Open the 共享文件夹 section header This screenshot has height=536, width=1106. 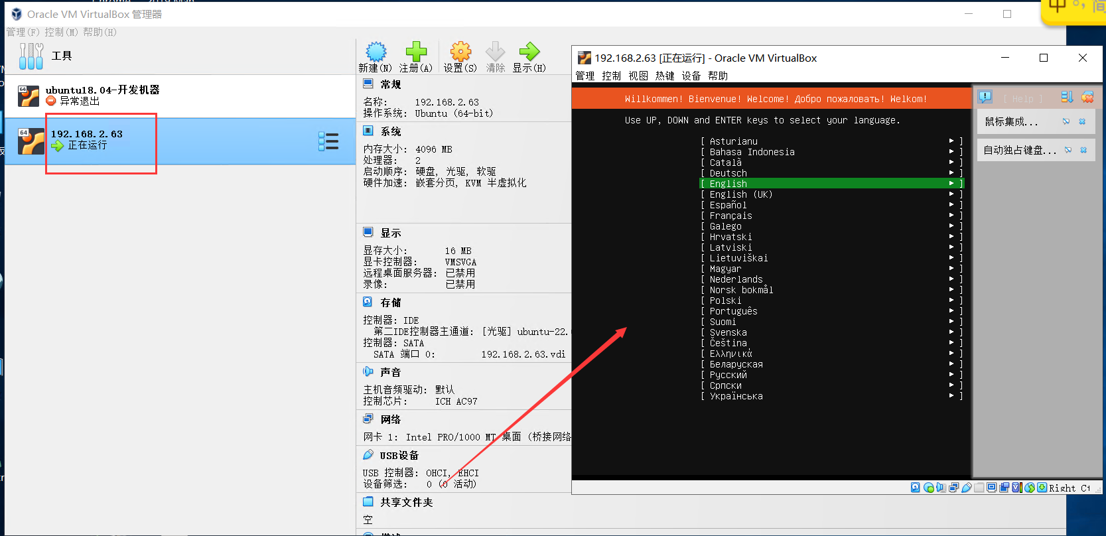407,502
